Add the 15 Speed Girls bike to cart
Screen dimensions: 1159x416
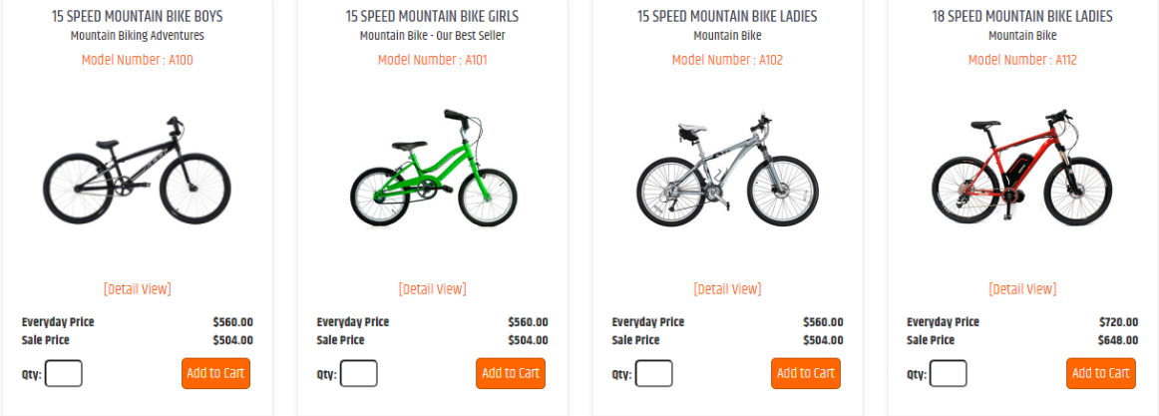(x=511, y=373)
